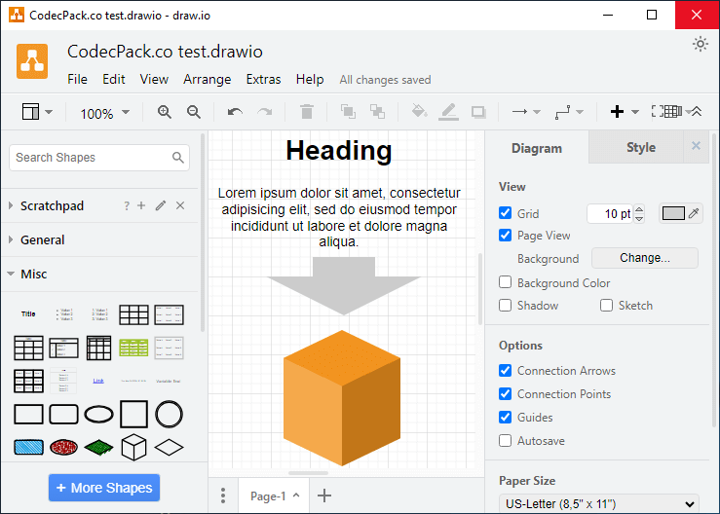Select the ellipse shape in the palette
Screen dimensions: 720x514
click(x=98, y=415)
